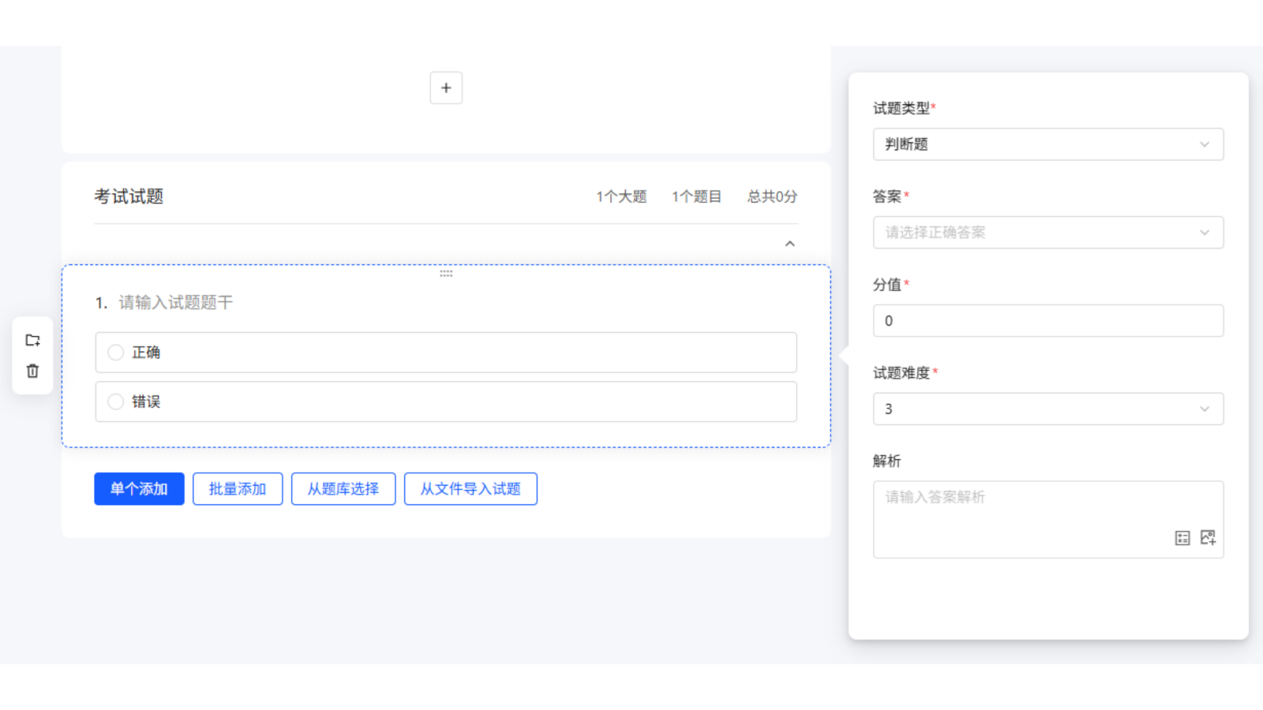Screen dimensions: 1263x710
Task: Focus the 分值 score input field
Action: pyautogui.click(x=1048, y=321)
